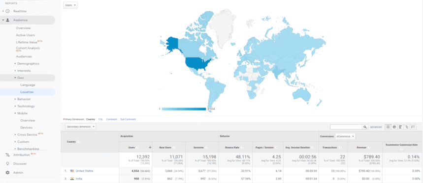Switch primary dimension to Continent
Image resolution: width=423 pixels, height=183 pixels.
111,119
